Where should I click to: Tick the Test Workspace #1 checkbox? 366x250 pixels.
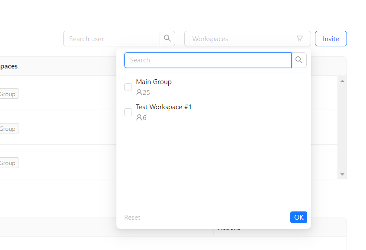click(128, 112)
